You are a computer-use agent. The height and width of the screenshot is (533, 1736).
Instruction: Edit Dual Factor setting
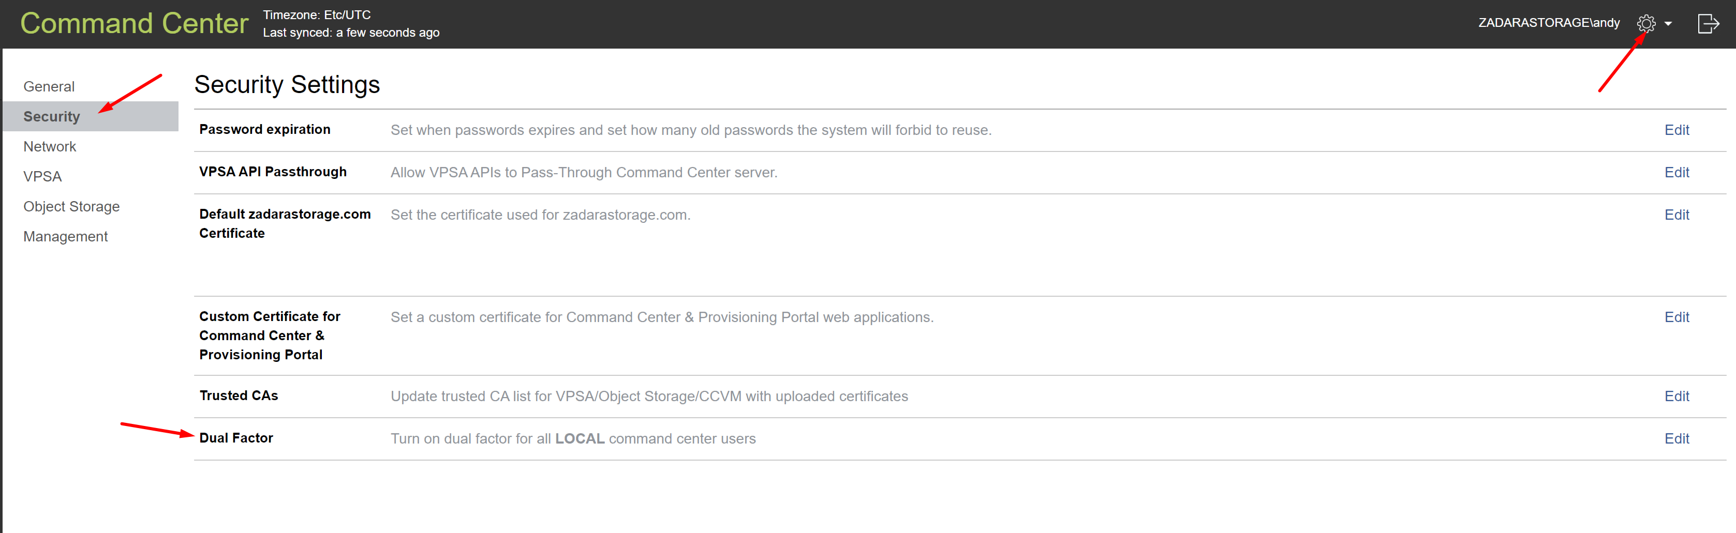click(1676, 439)
